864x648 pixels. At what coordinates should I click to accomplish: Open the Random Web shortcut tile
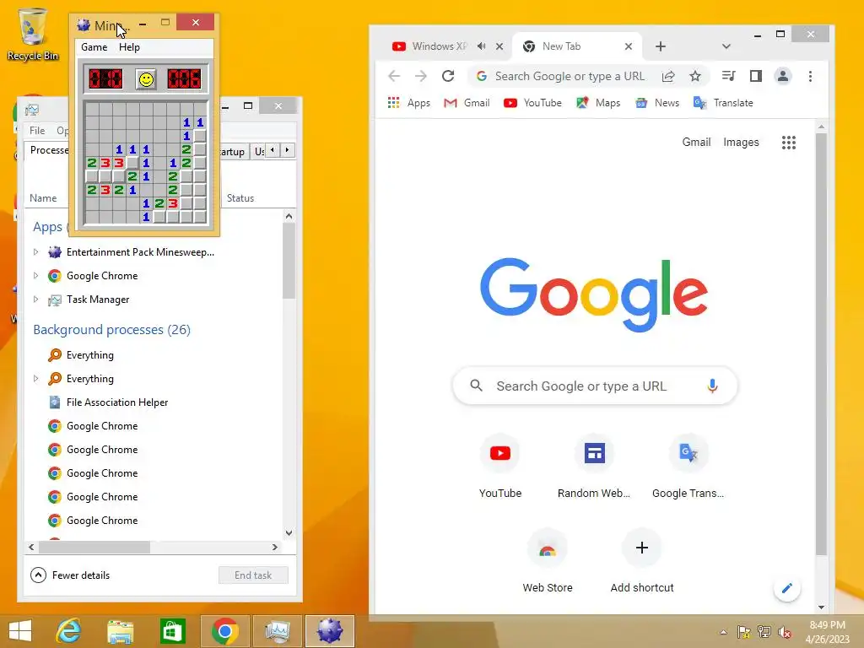[594, 467]
